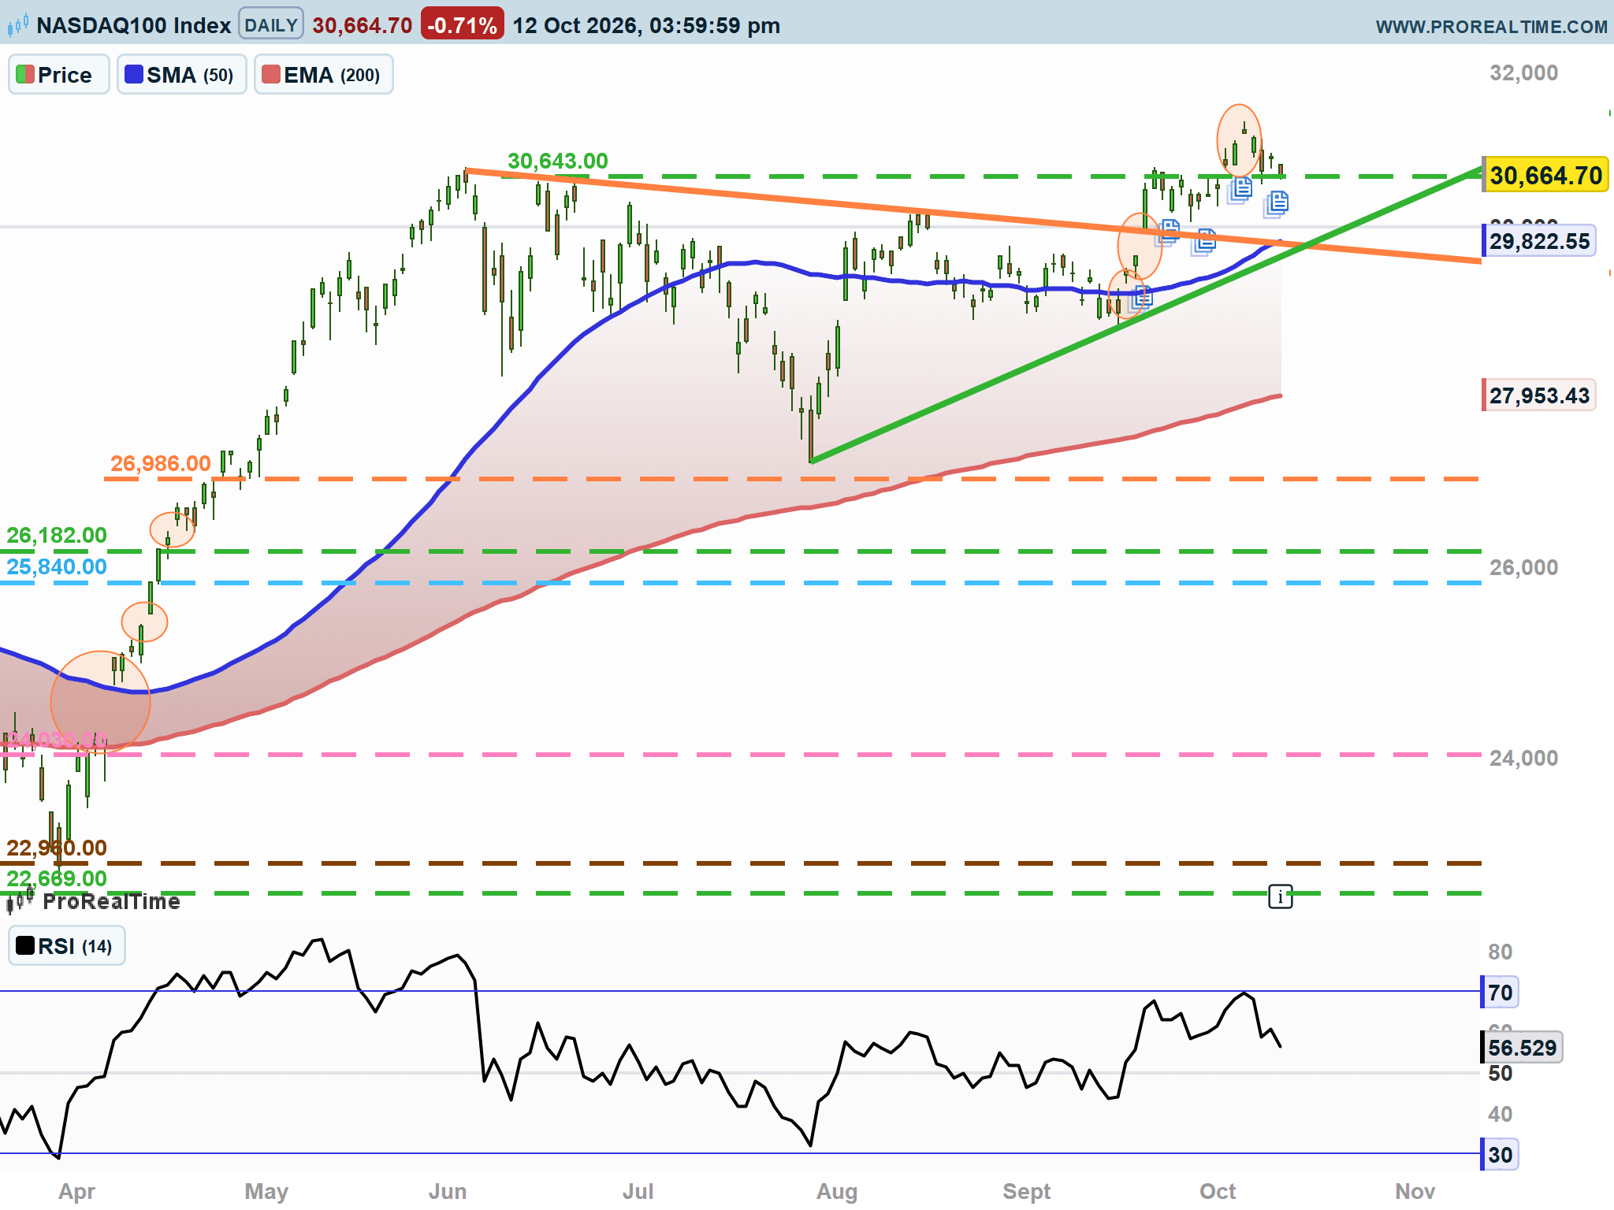Click the Jun label on the time axis
The width and height of the screenshot is (1614, 1210).
448,1191
